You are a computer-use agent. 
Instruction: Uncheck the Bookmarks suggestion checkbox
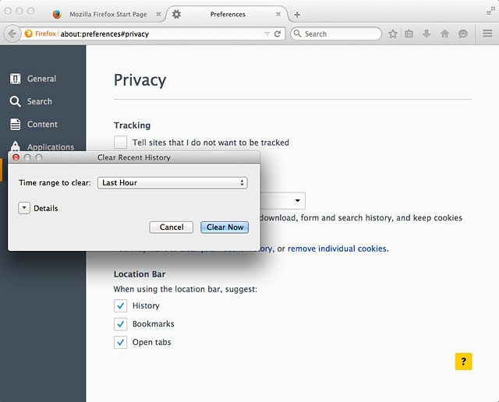click(x=120, y=324)
